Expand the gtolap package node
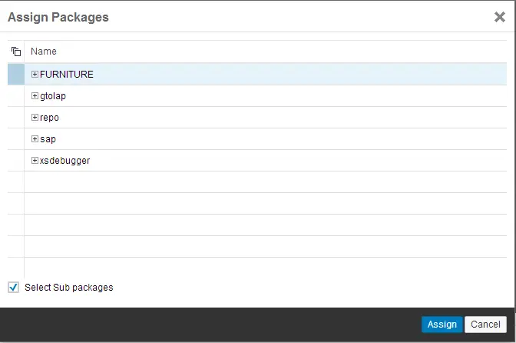Screen dimensions: 516x343 pos(35,96)
